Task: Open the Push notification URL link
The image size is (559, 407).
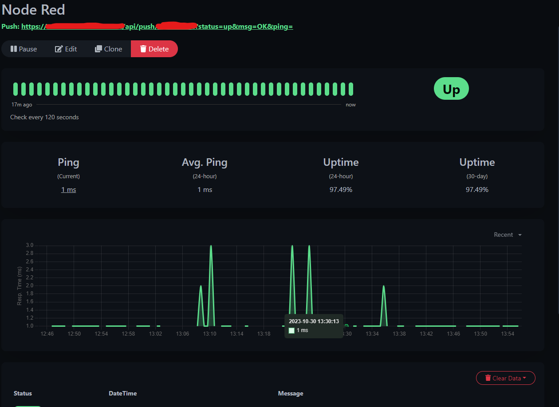Action: point(157,26)
